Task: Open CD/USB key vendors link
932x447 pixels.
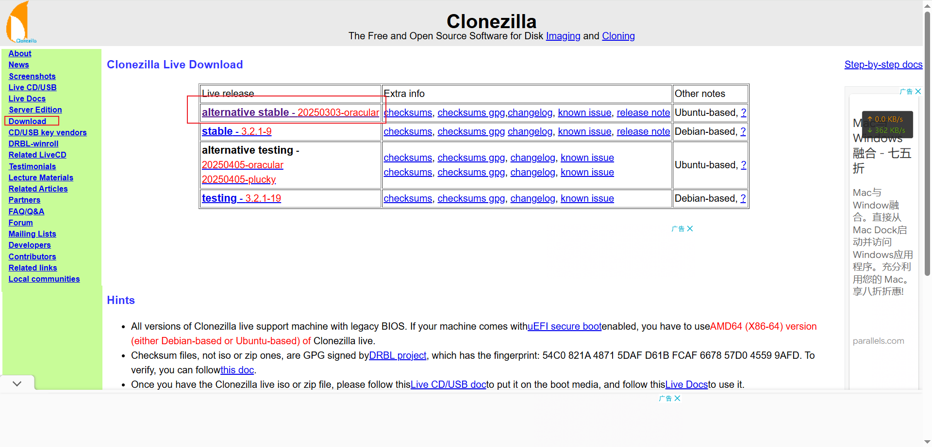Action: pos(48,132)
